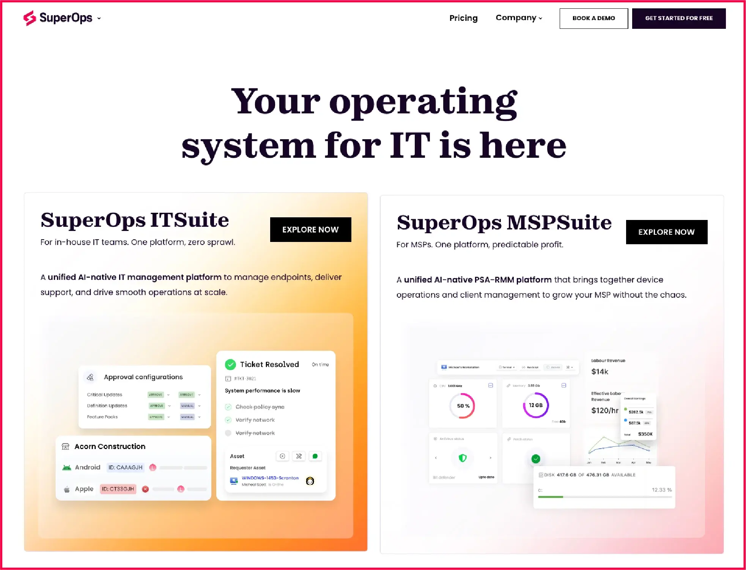Click the green Android robot icon
The height and width of the screenshot is (570, 746).
(x=67, y=468)
